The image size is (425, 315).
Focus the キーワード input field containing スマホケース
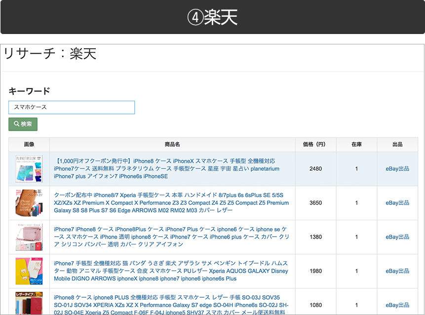click(x=72, y=107)
